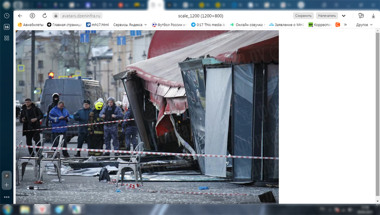The height and width of the screenshot is (215, 380).
Task: Open the downloads arrow icon
Action: [373, 16]
